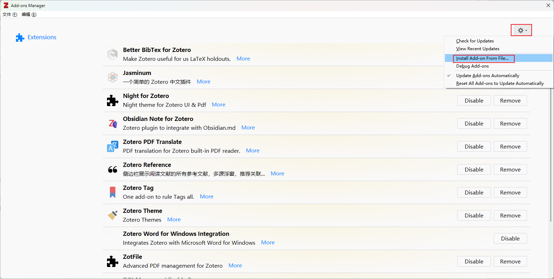554x279 pixels.
Task: Disable ZotFile add-on
Action: (x=474, y=261)
